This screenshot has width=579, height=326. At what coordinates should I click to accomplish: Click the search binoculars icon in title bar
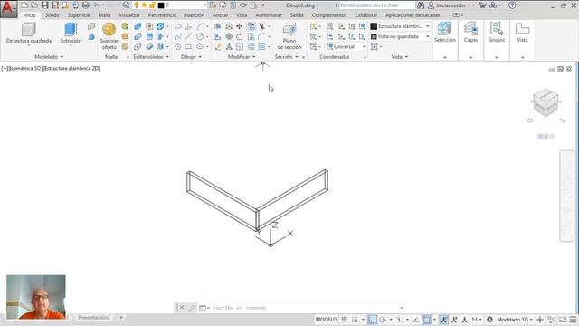[421, 5]
